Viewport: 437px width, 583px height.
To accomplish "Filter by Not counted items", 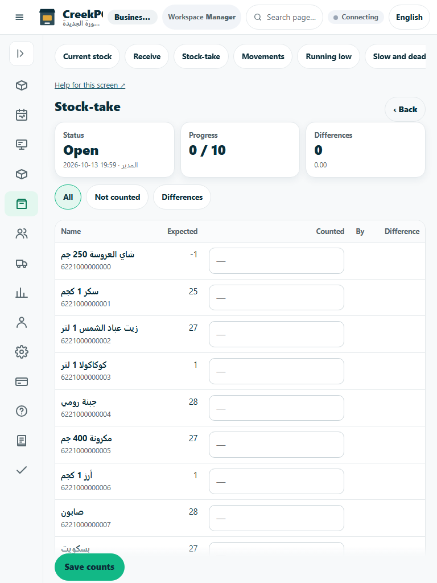I will [117, 197].
